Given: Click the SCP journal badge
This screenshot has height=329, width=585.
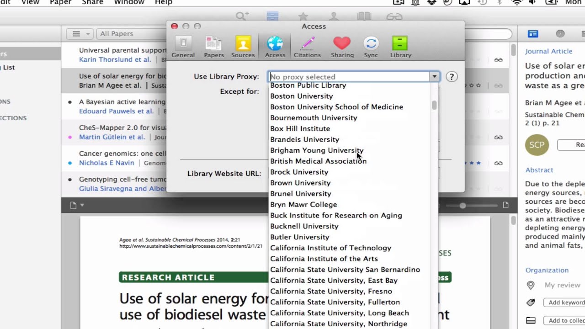Looking at the screenshot, I should pyautogui.click(x=537, y=145).
